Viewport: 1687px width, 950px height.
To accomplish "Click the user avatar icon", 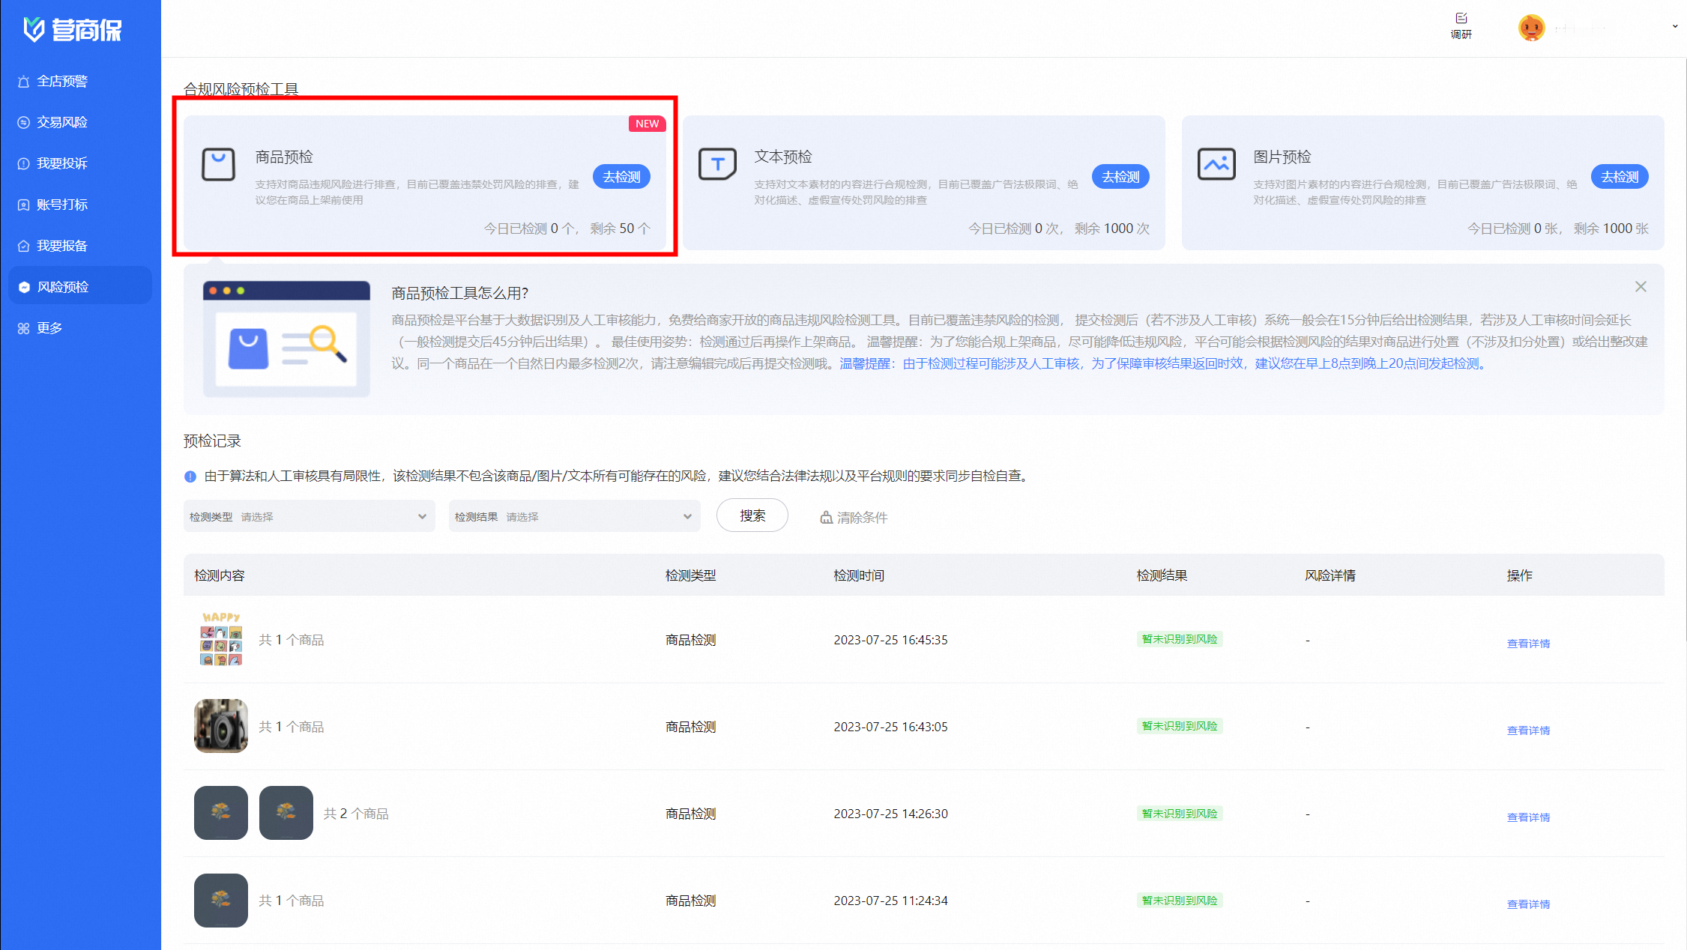I will click(1531, 28).
